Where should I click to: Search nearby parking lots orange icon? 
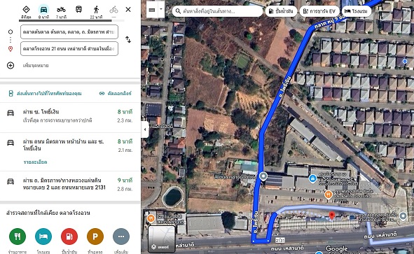(95, 237)
